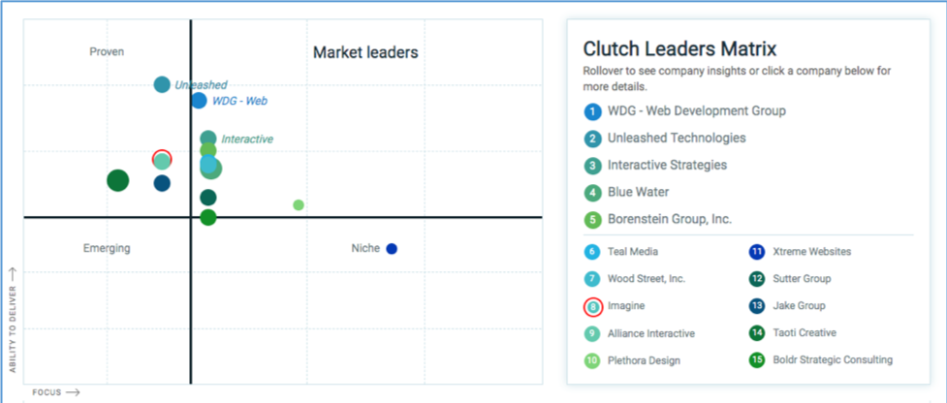Open Alliance Interactive company details
Viewport: 947px width, 403px height.
pos(651,333)
